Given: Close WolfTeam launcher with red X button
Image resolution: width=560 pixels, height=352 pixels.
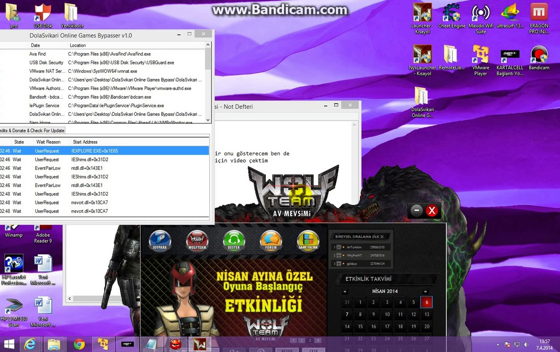Looking at the screenshot, I should click(x=431, y=211).
